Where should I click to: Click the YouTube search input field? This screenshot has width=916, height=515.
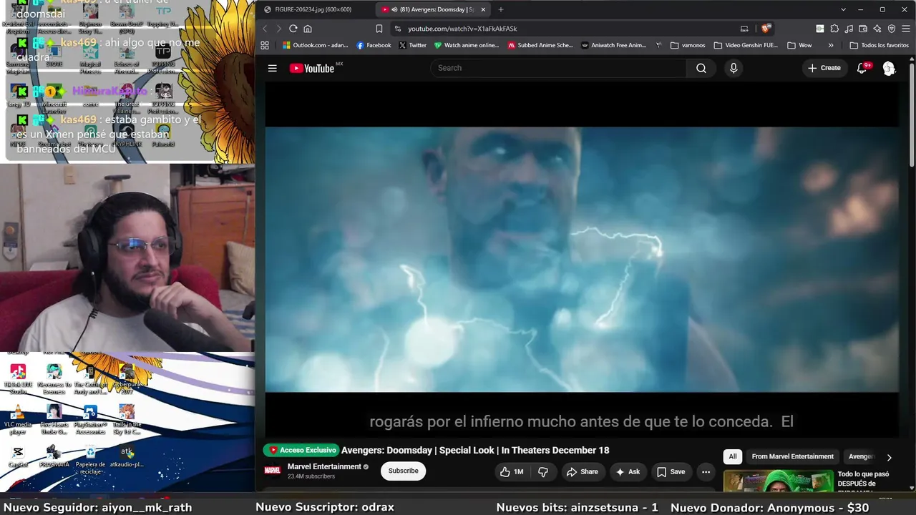pos(558,68)
